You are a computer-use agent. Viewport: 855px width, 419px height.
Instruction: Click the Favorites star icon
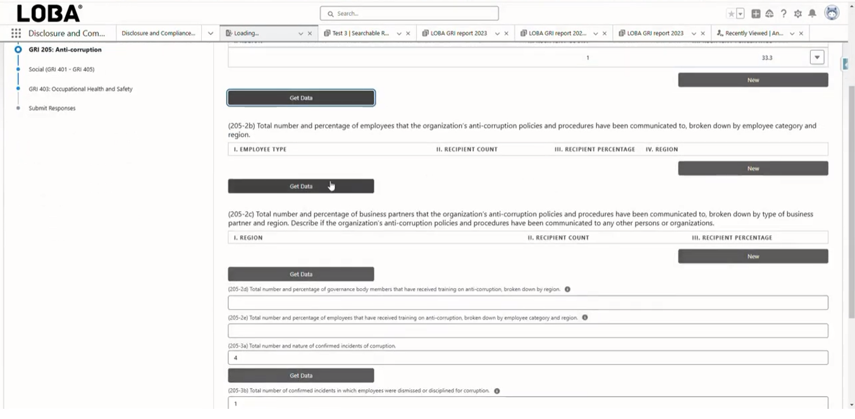(x=731, y=14)
